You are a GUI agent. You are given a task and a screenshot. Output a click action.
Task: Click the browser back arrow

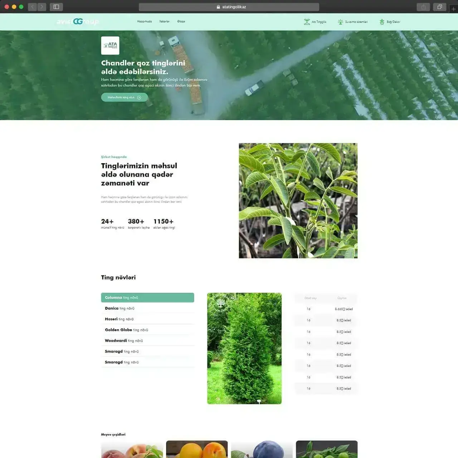(33, 7)
